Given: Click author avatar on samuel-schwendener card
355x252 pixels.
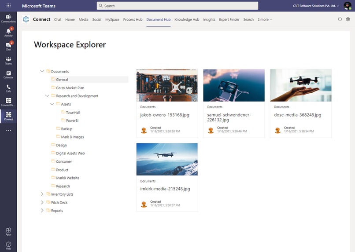Looking at the screenshot, I should click(211, 130).
